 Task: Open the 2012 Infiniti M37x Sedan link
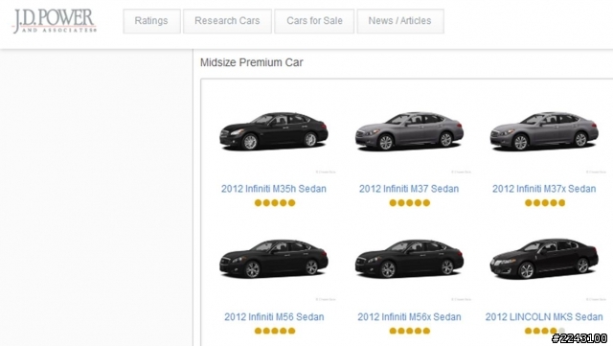coord(544,189)
